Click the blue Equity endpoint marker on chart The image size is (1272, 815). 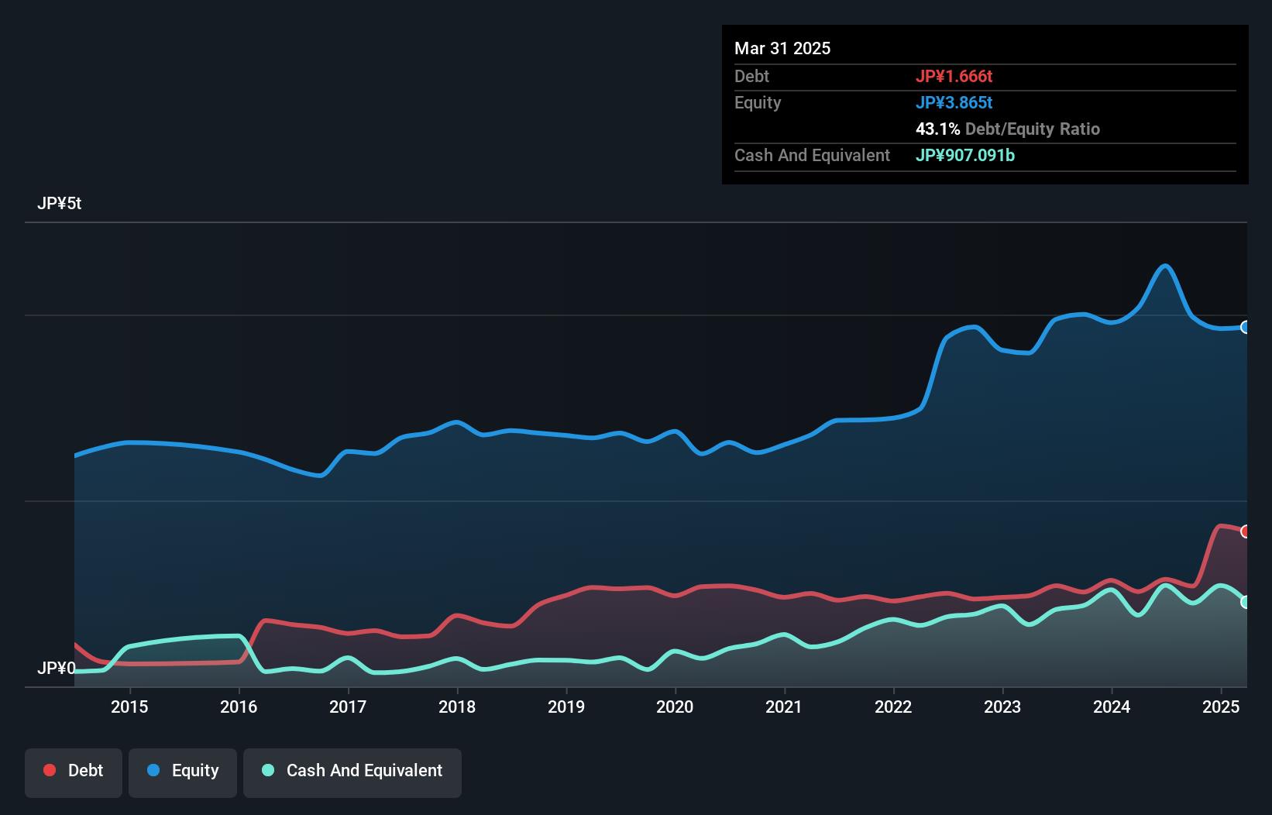coord(1245,327)
